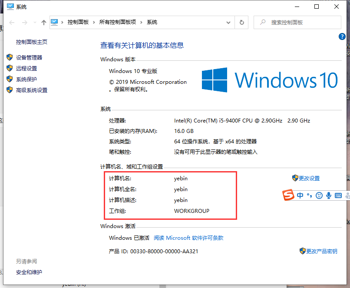This screenshot has height=288, width=350.
Task: Select the 控制面板 breadcrumb
Action: point(78,22)
